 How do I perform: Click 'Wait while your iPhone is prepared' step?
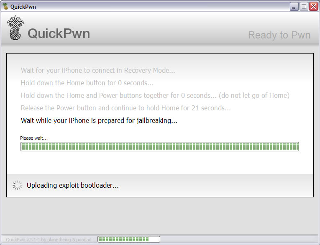pos(99,120)
